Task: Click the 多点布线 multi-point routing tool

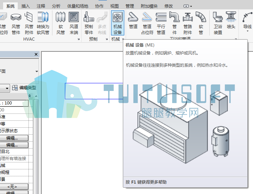Action: 102,23
